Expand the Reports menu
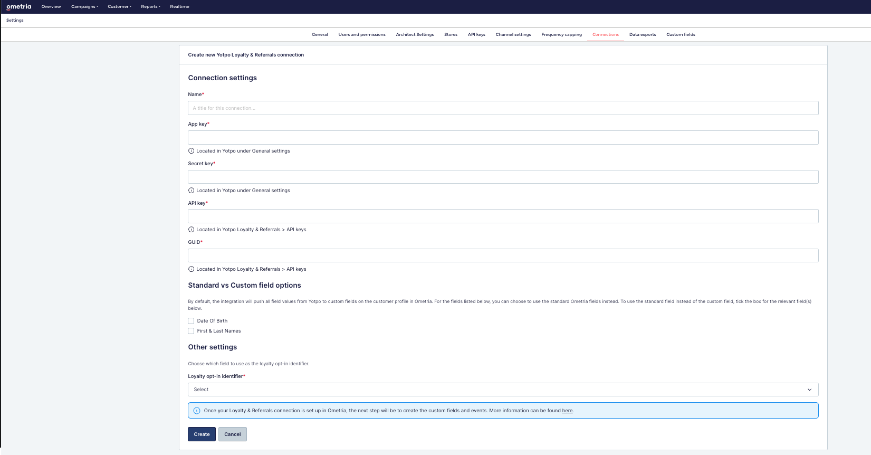 tap(150, 6)
